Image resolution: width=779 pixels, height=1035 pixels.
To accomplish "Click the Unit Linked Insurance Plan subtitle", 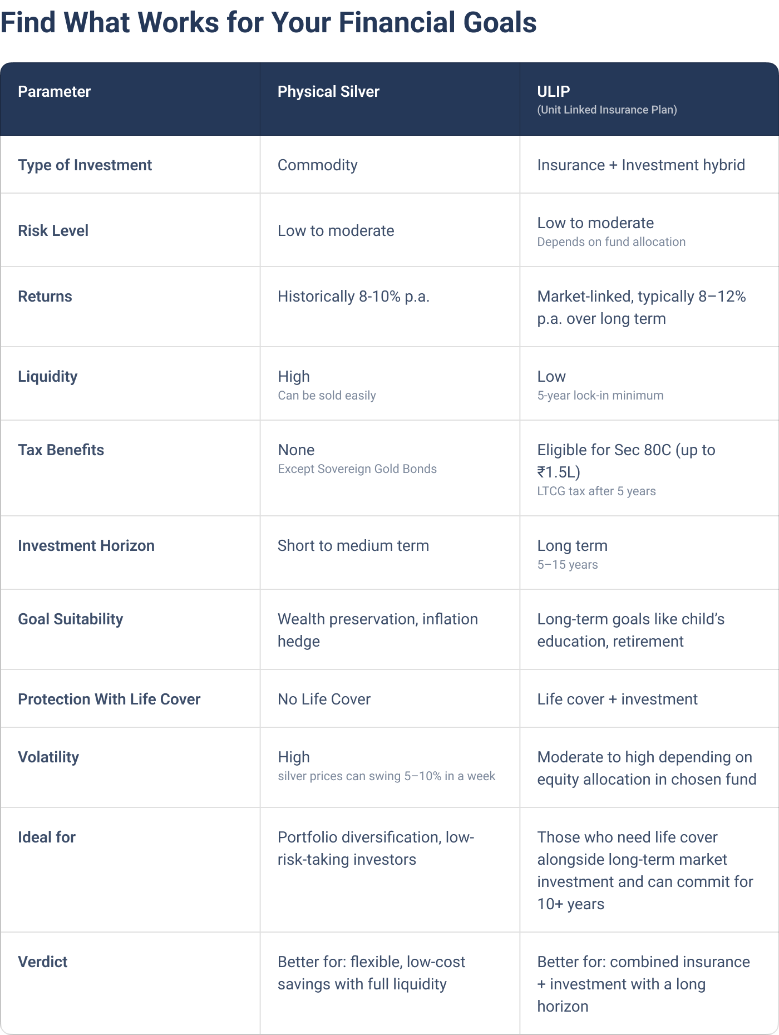I will [607, 110].
